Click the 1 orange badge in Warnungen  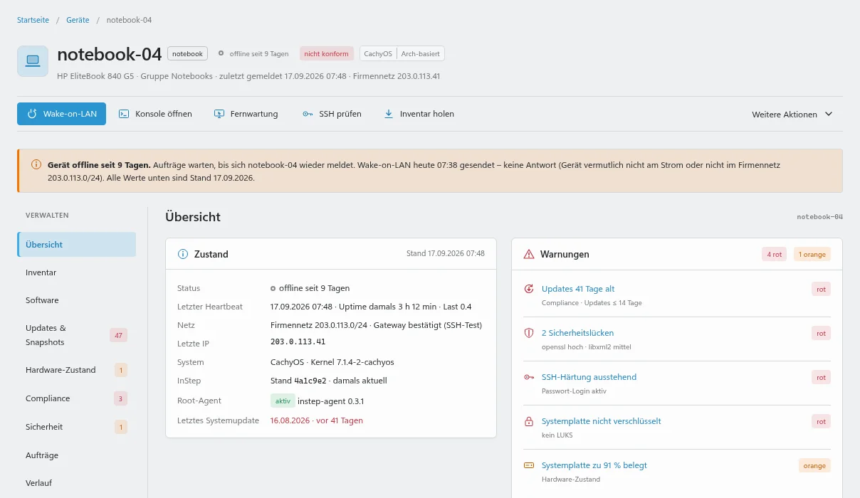[812, 254]
